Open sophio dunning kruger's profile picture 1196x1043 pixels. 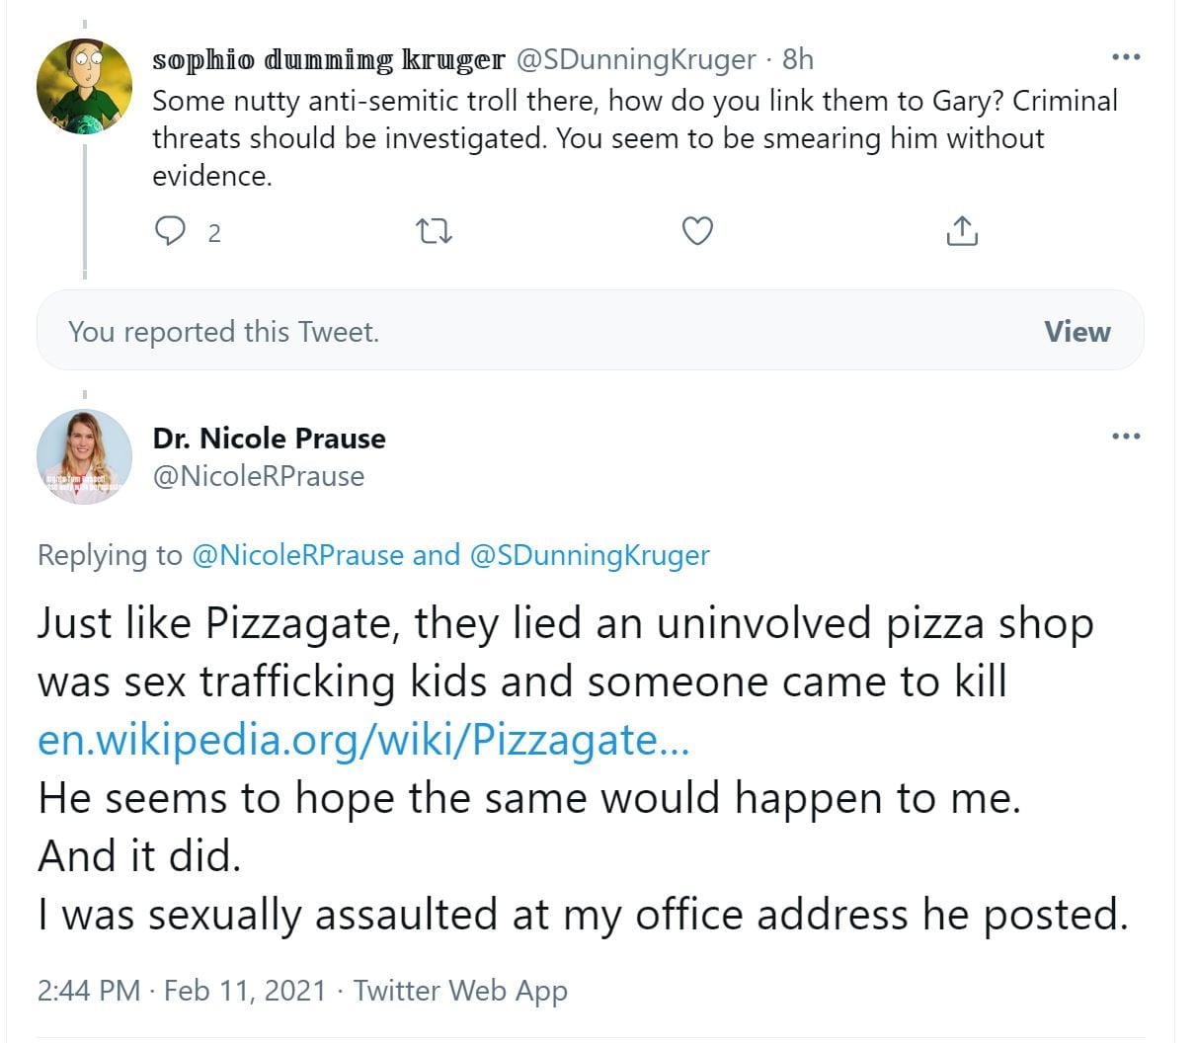tap(84, 86)
